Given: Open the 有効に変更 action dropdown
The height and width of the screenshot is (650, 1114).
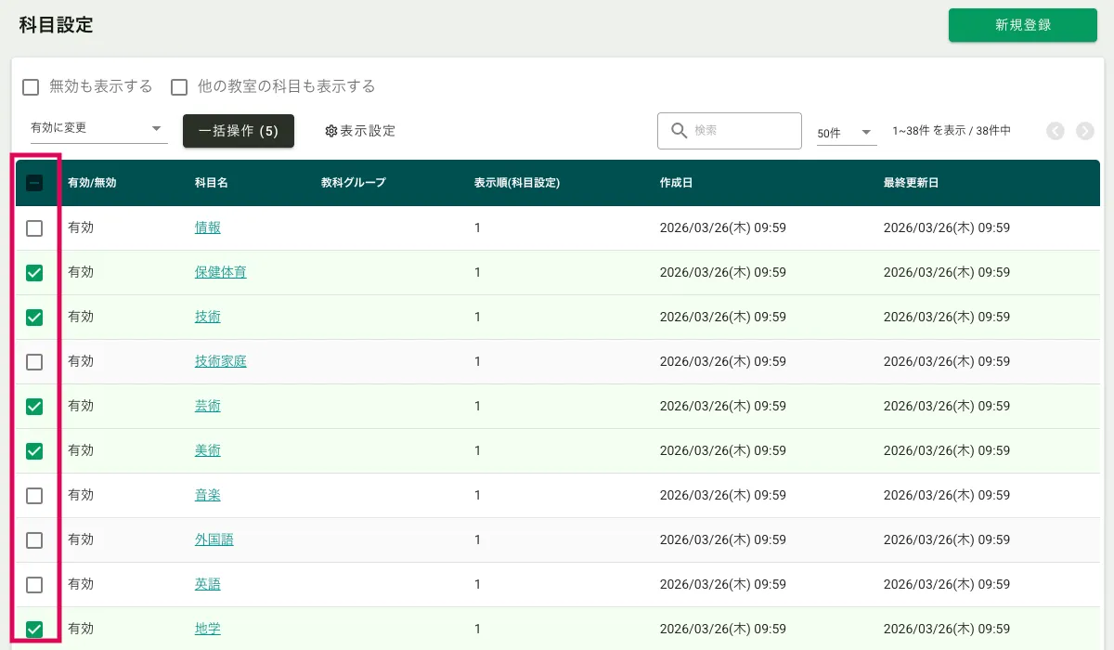Looking at the screenshot, I should coord(97,128).
